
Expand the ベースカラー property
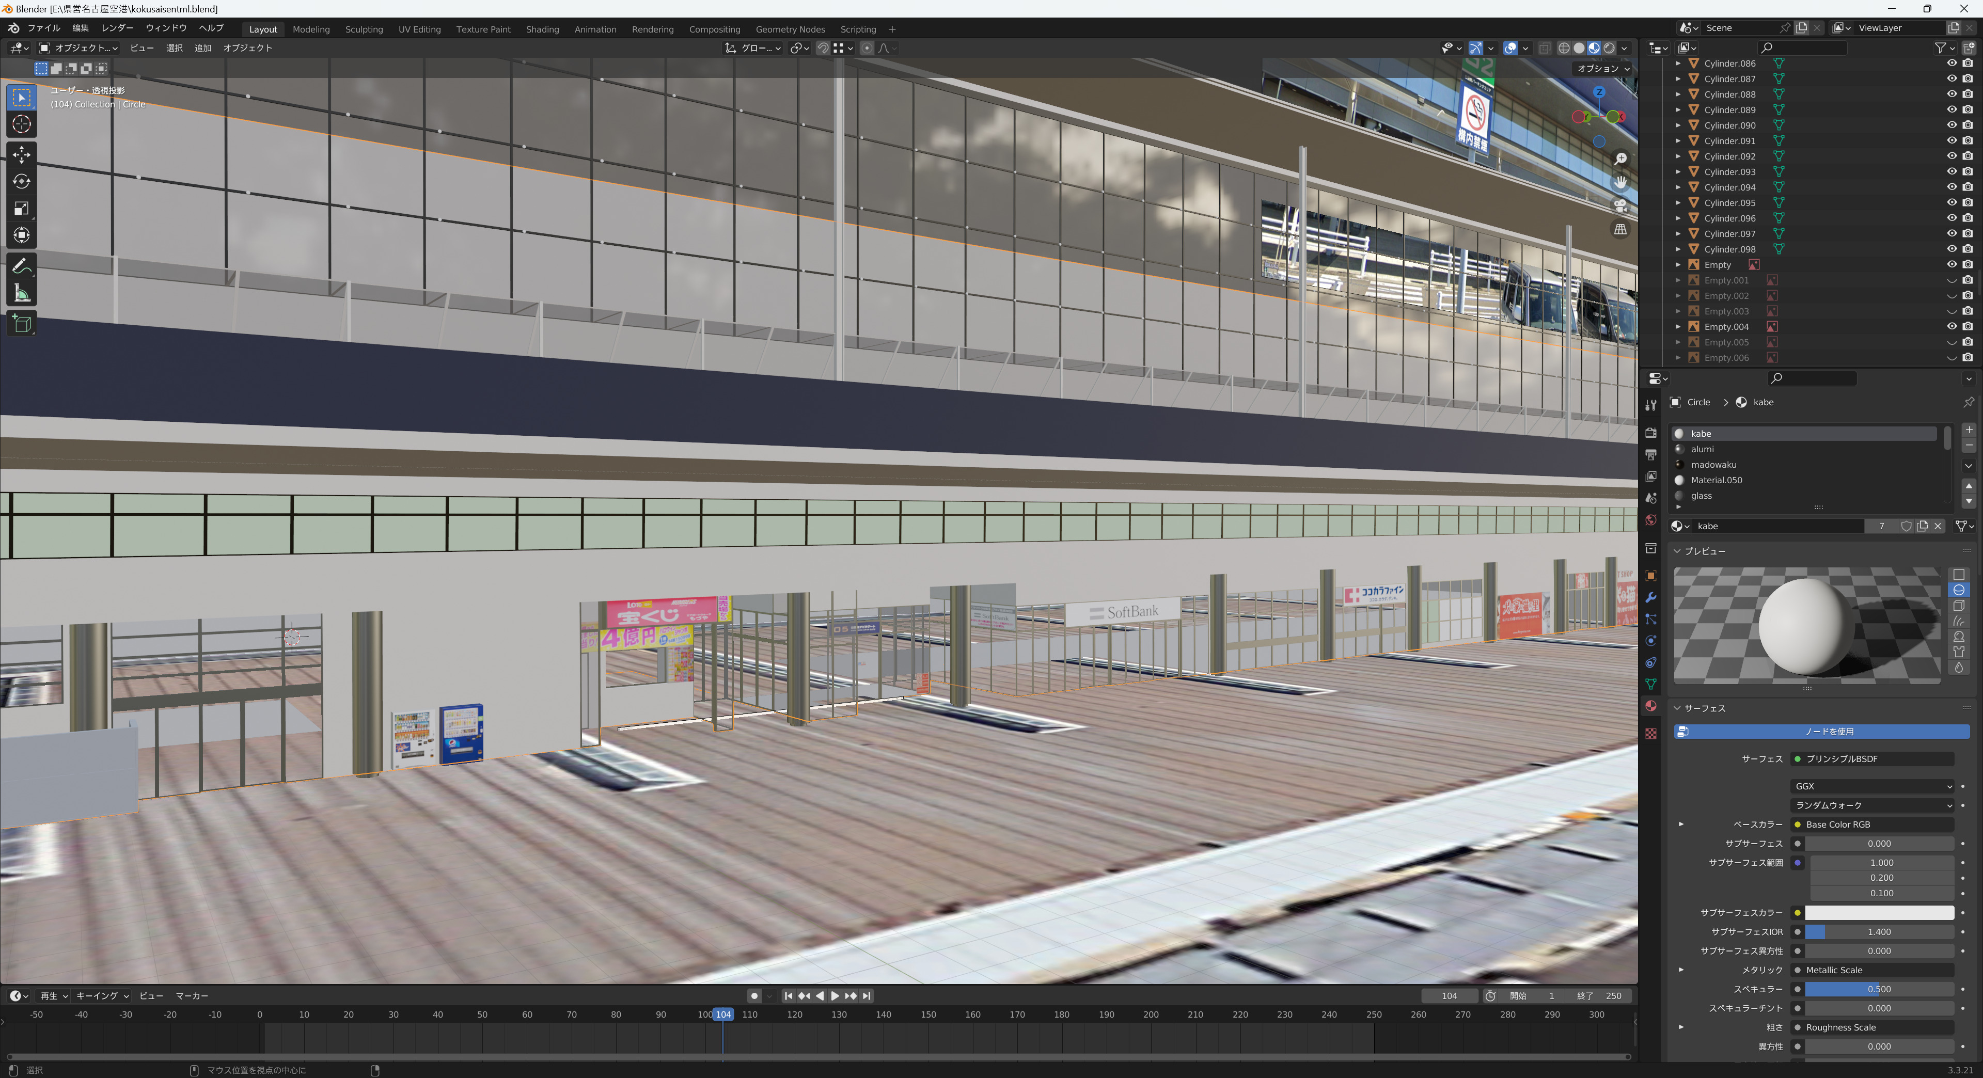1681,825
